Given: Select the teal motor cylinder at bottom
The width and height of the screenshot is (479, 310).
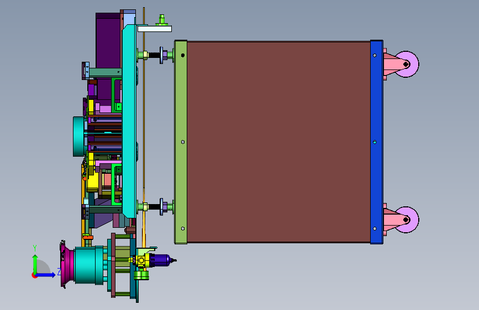Looking at the screenshot, I should [88, 265].
